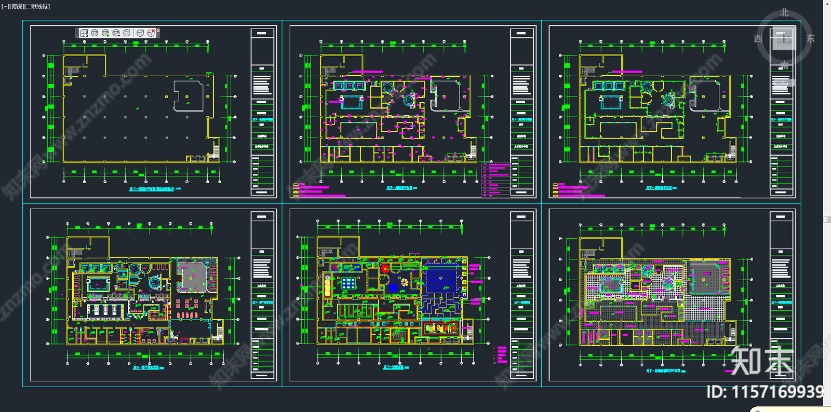Viewport: 831px width, 412px height.
Task: Click the sphere icon with red X
Action: pyautogui.click(x=151, y=33)
